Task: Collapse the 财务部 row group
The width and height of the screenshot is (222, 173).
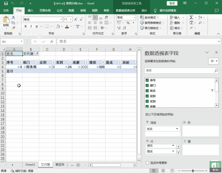Action: point(25,67)
